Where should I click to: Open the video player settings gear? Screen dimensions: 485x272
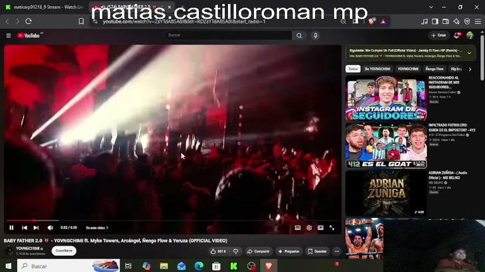[309, 228]
